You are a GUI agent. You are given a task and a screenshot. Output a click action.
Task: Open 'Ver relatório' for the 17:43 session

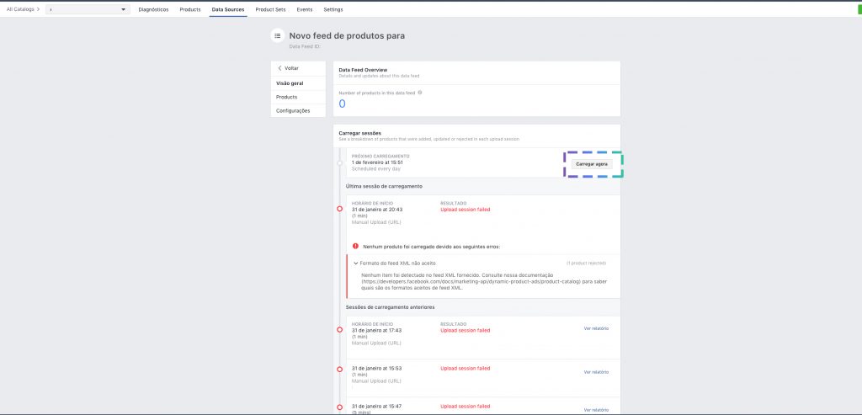pos(596,328)
